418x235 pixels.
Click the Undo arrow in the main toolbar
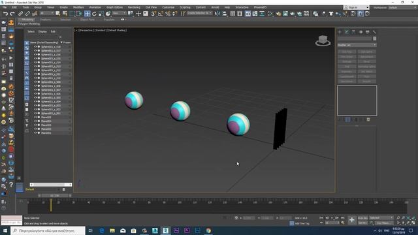[5, 14]
